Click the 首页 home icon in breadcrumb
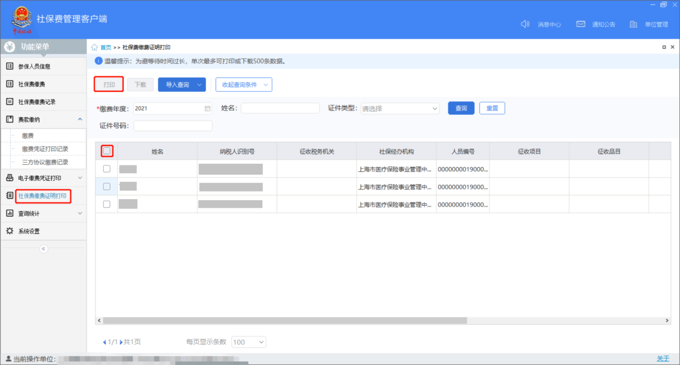The width and height of the screenshot is (680, 365). point(95,47)
